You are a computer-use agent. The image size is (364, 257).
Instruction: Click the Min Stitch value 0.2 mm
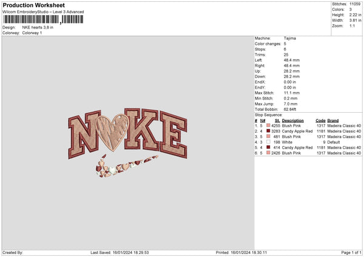coord(291,98)
